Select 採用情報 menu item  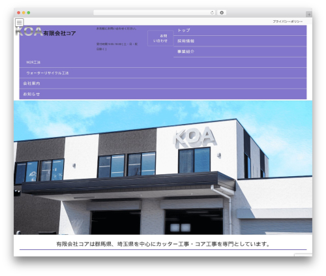(240, 41)
